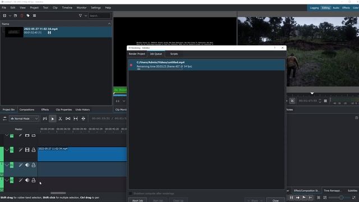Click the Add Clip icon in Project Bin
Screen dimensions: 359x202
(4, 16)
